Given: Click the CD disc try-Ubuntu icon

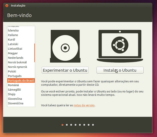Looking at the screenshot, I should tap(65, 46).
